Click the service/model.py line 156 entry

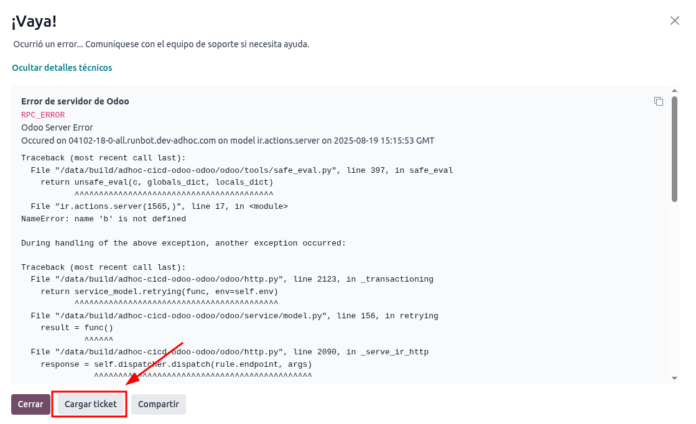tap(234, 316)
